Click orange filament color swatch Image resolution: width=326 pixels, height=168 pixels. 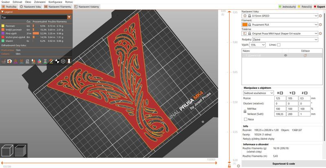click(x=245, y=24)
